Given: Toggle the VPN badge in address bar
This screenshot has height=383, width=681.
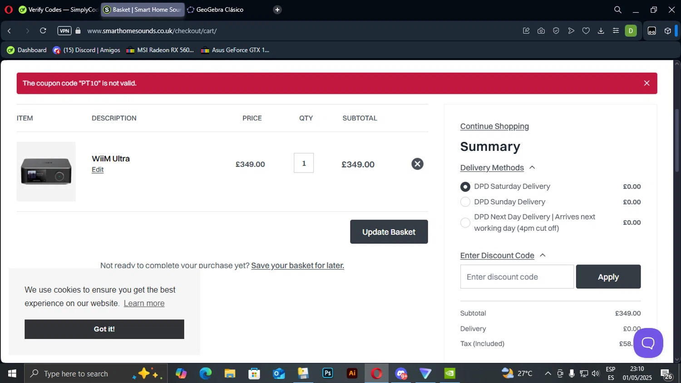Looking at the screenshot, I should (64, 31).
